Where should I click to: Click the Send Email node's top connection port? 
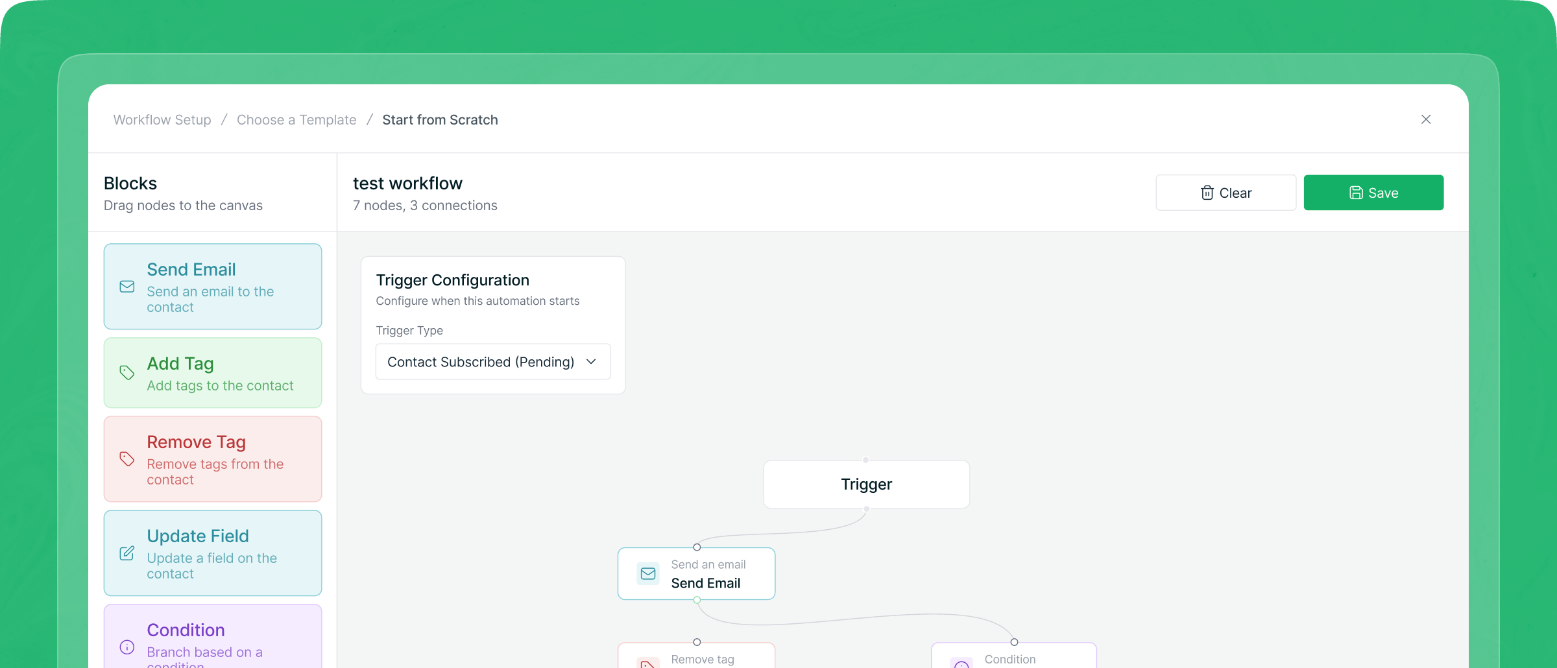[x=697, y=547]
